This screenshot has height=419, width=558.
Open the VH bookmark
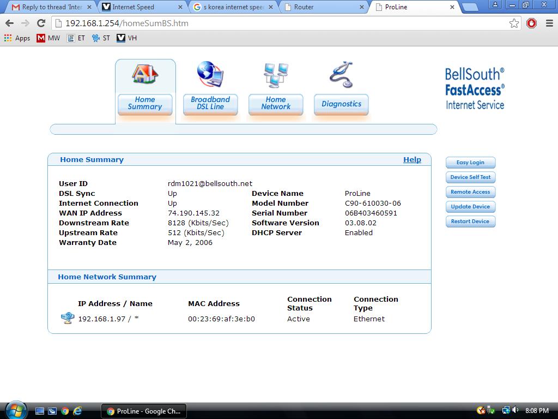[x=126, y=38]
